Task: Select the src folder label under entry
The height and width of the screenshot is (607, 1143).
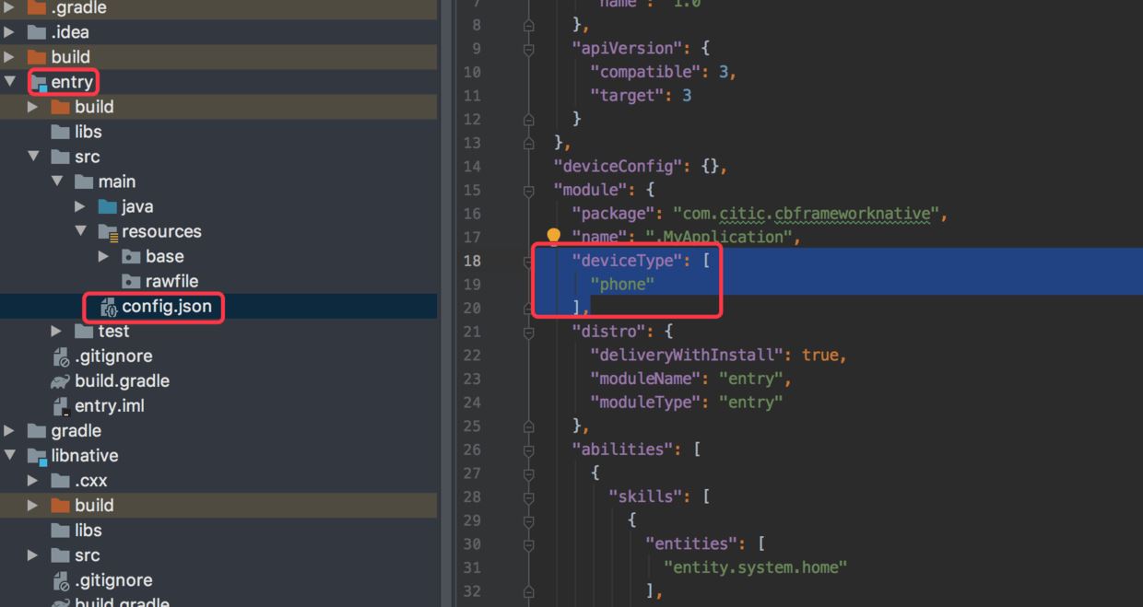Action: click(x=88, y=157)
